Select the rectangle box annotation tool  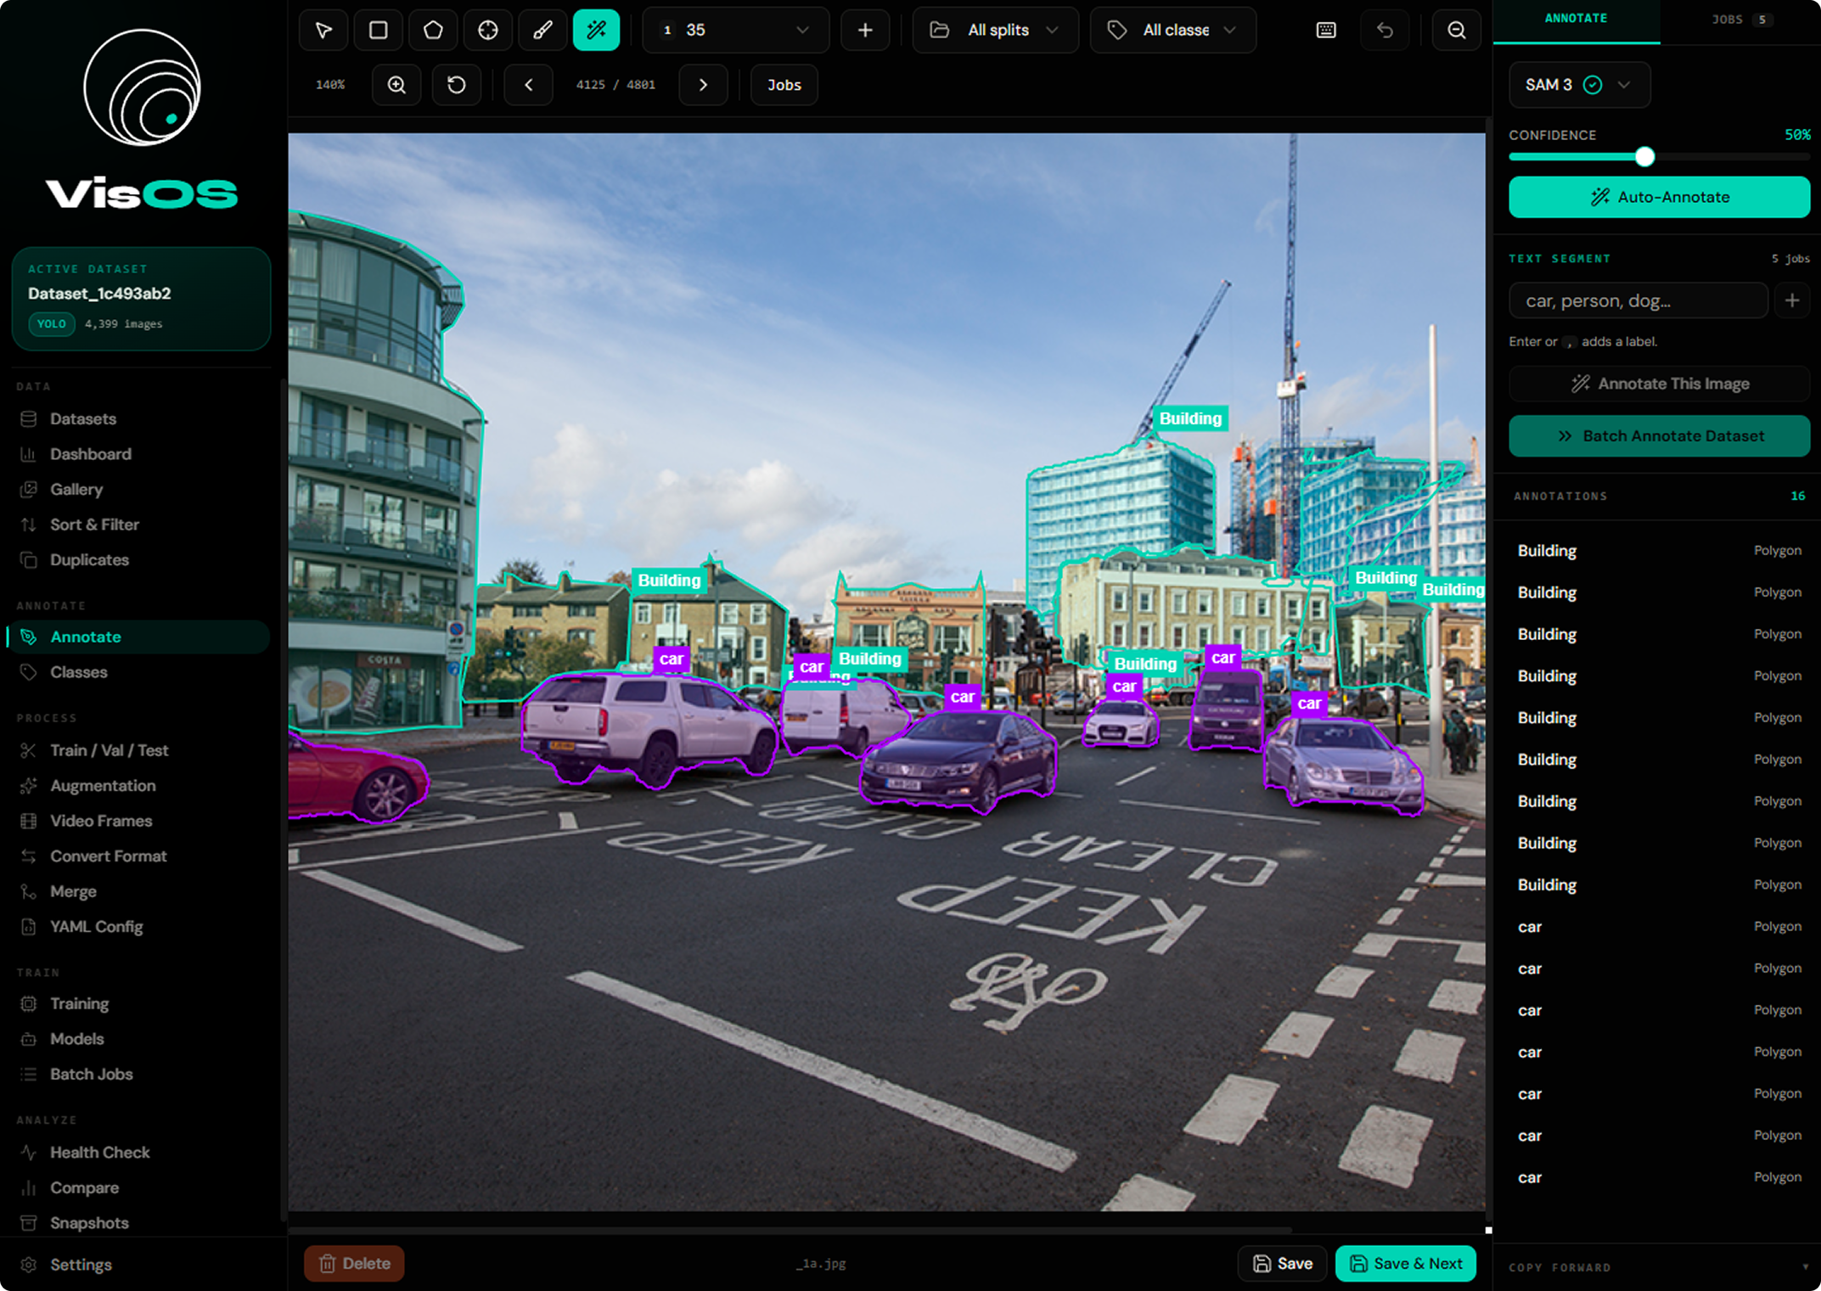(x=378, y=30)
